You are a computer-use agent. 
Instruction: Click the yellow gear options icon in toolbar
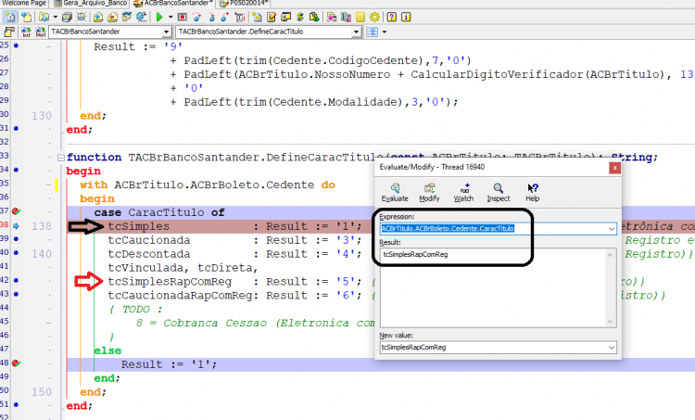pyautogui.click(x=374, y=18)
